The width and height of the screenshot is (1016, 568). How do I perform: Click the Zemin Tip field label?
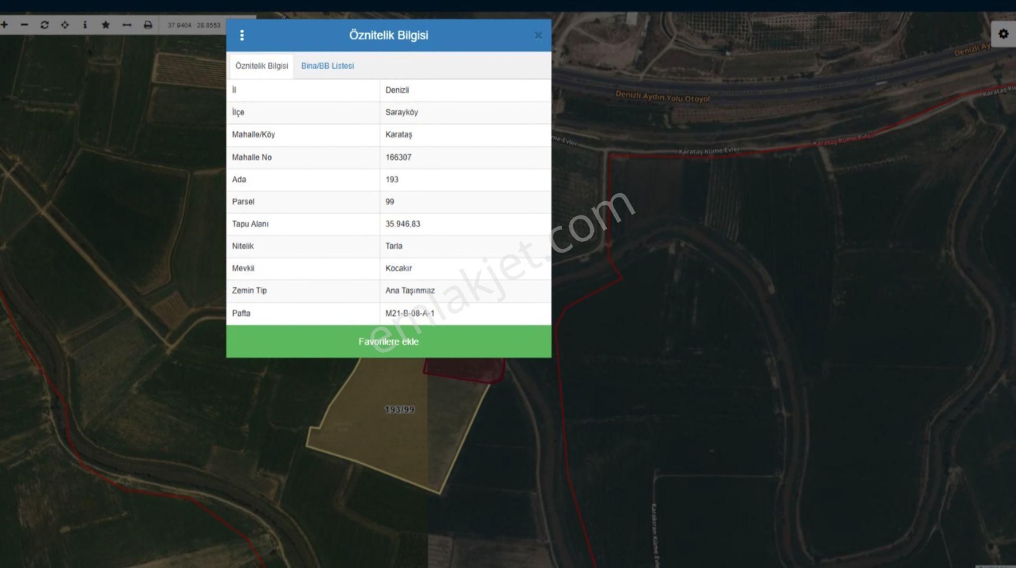click(249, 290)
